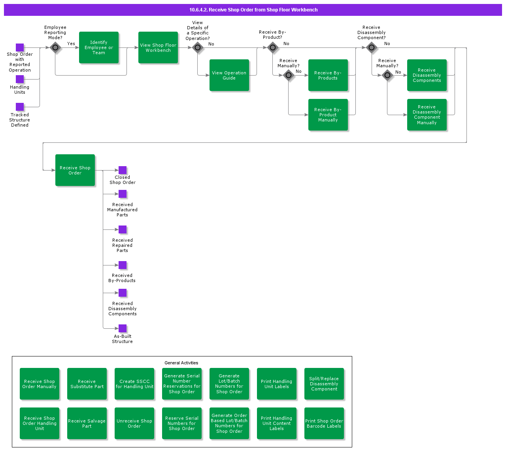
Task: Click the No label after View Details gateway
Action: 211,44
